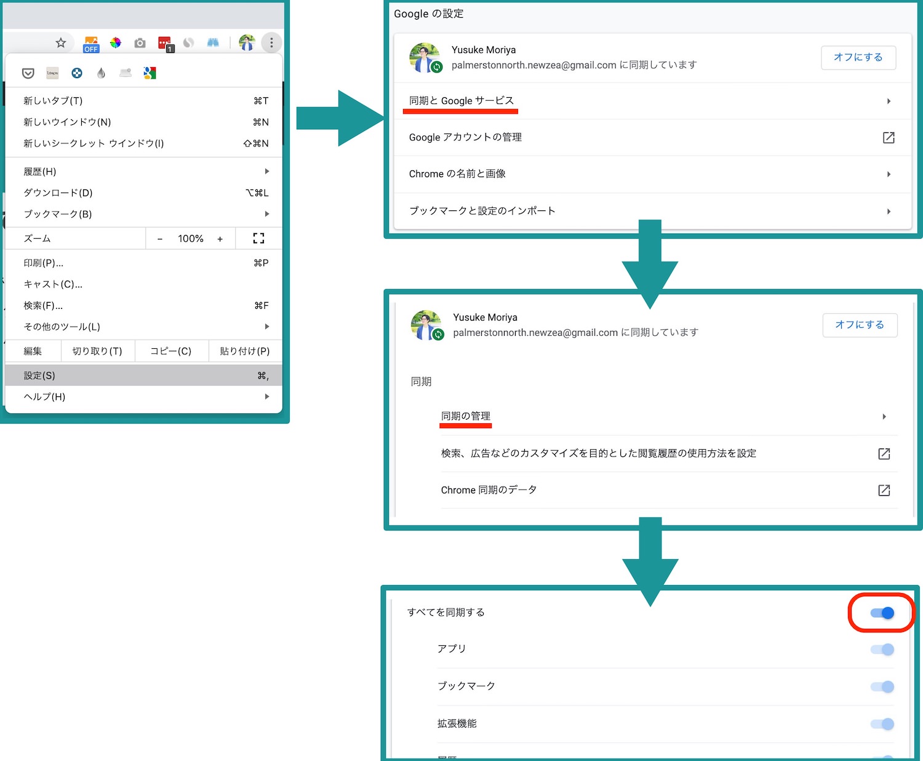The image size is (923, 761).
Task: Open chevron for 同期の管理 row
Action: coord(884,416)
